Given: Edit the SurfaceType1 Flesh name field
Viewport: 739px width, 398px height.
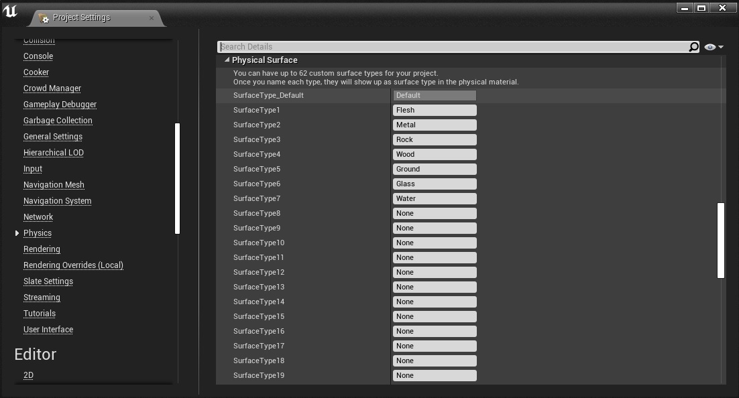Looking at the screenshot, I should point(435,110).
